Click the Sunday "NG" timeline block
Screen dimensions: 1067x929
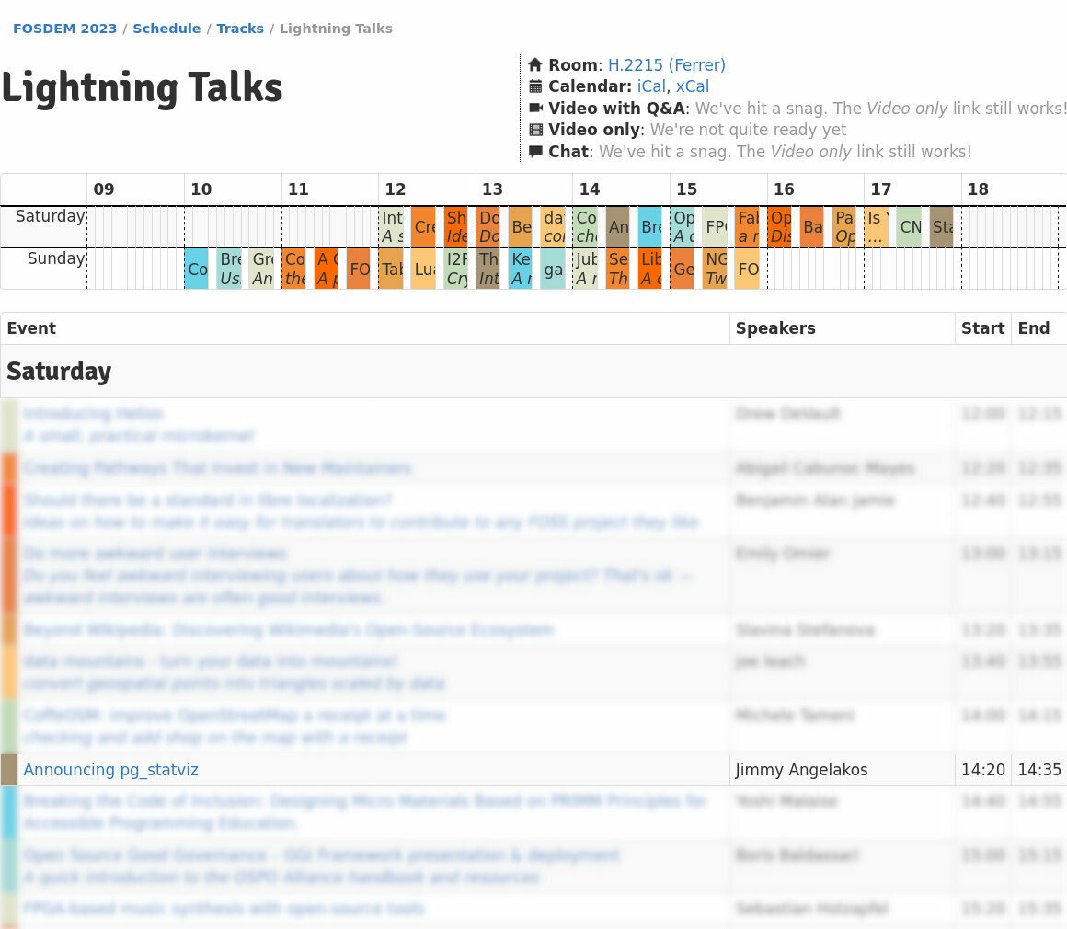[715, 269]
